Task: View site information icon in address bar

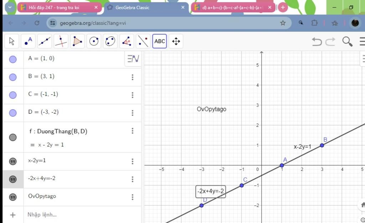Action: click(x=53, y=23)
